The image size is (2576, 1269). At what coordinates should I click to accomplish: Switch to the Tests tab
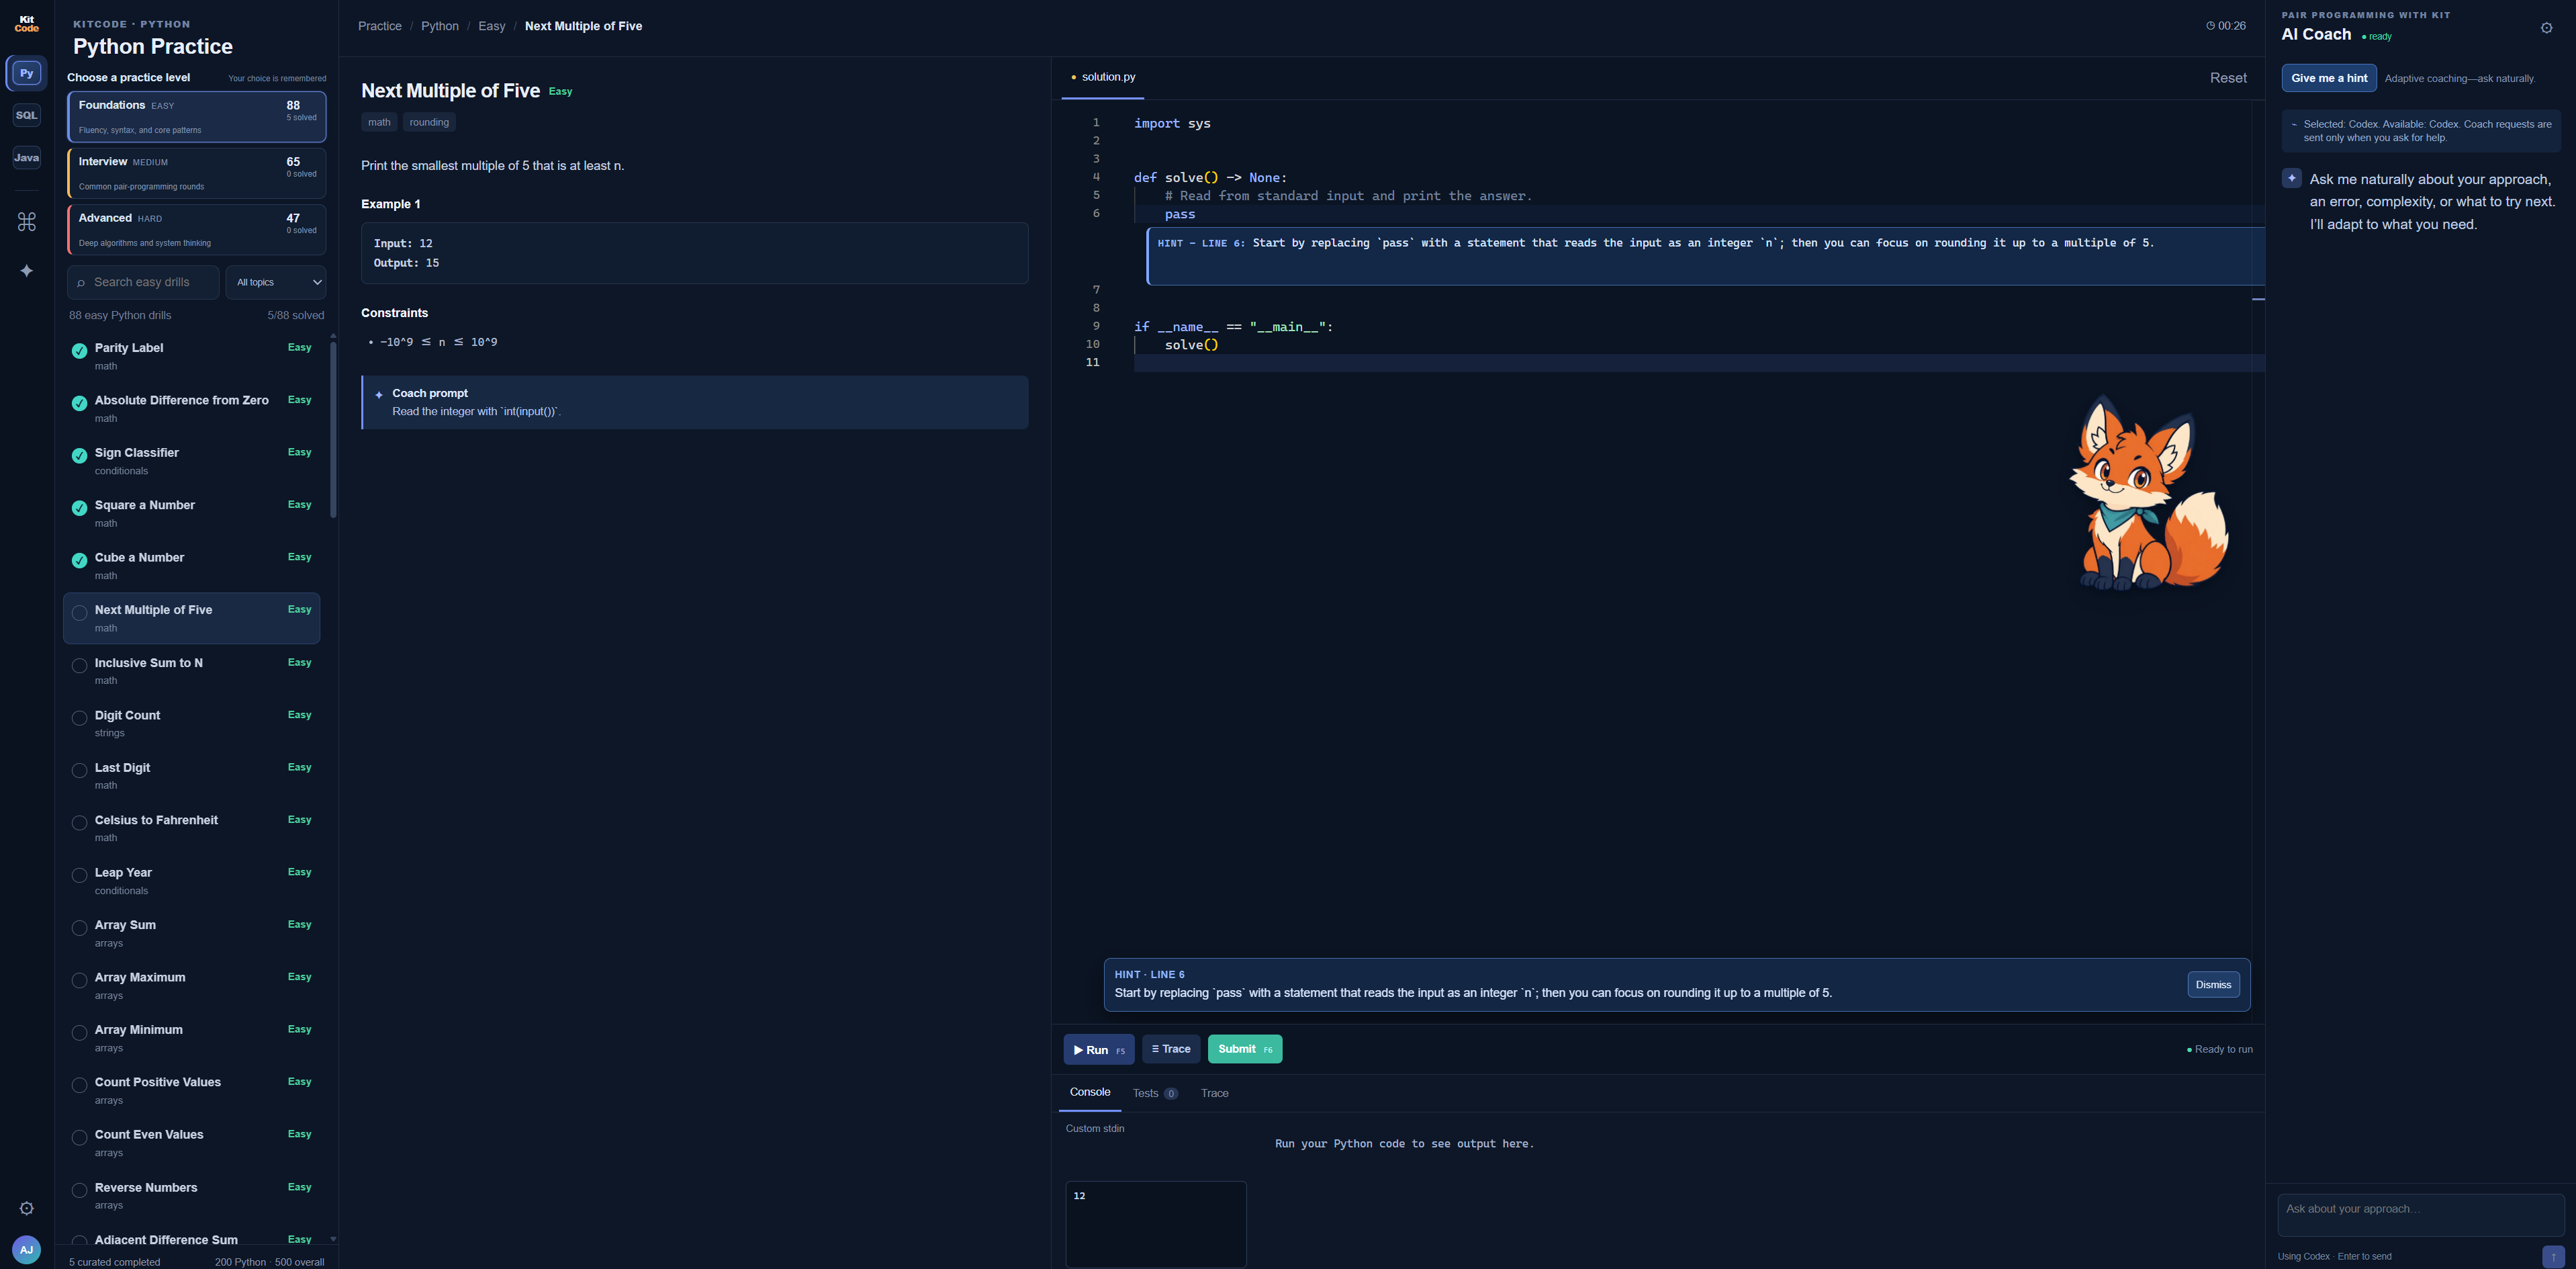[x=1155, y=1093]
